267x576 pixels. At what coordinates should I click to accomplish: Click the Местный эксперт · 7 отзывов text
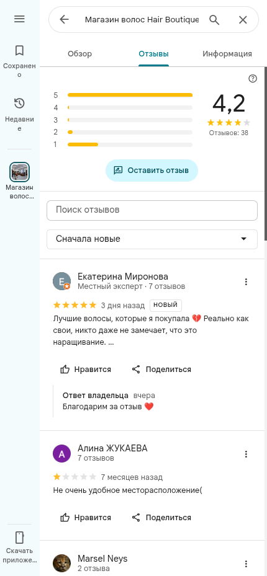131,286
